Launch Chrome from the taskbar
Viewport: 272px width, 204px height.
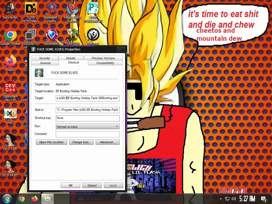point(22,199)
